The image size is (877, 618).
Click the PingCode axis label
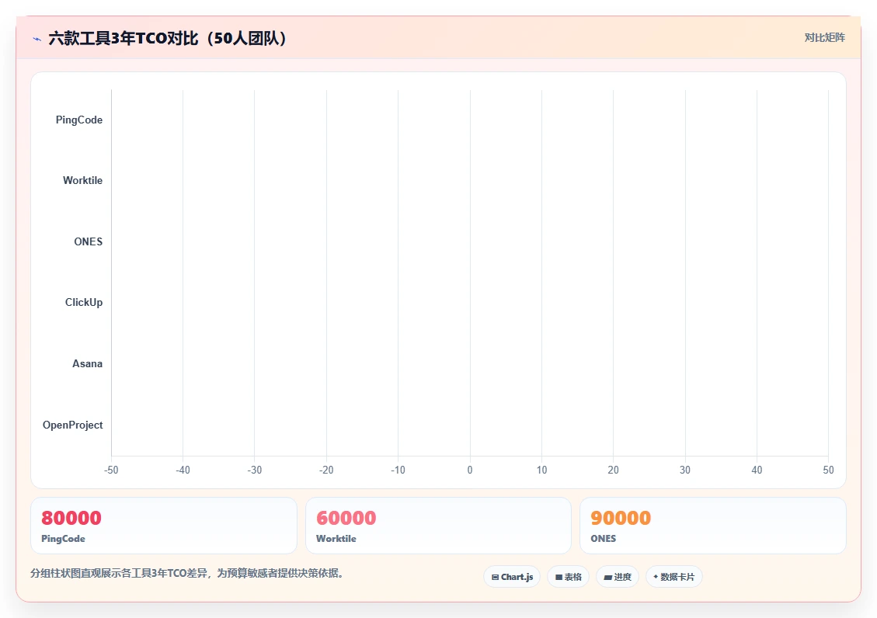(79, 120)
